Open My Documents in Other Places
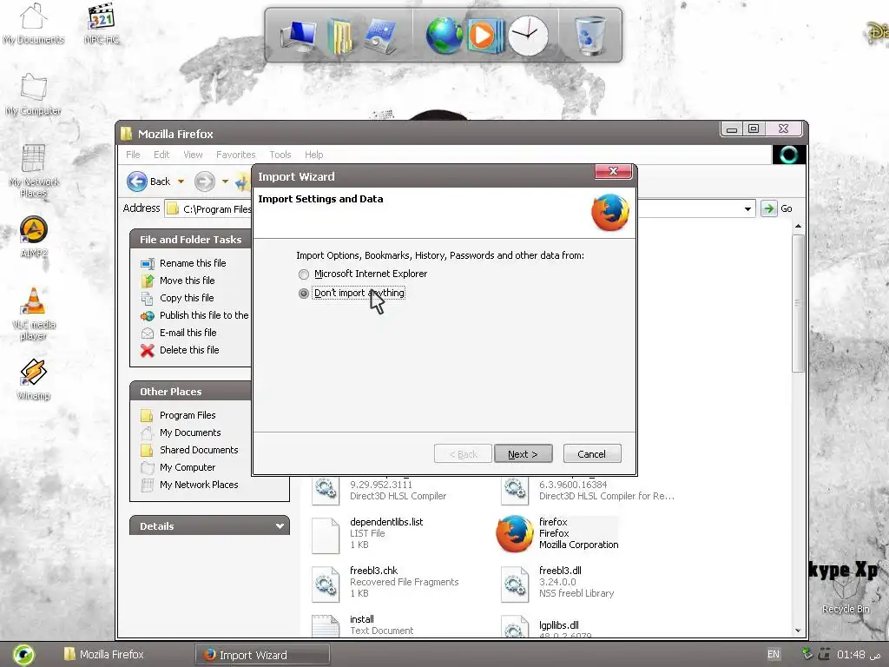The height and width of the screenshot is (667, 889). click(190, 433)
